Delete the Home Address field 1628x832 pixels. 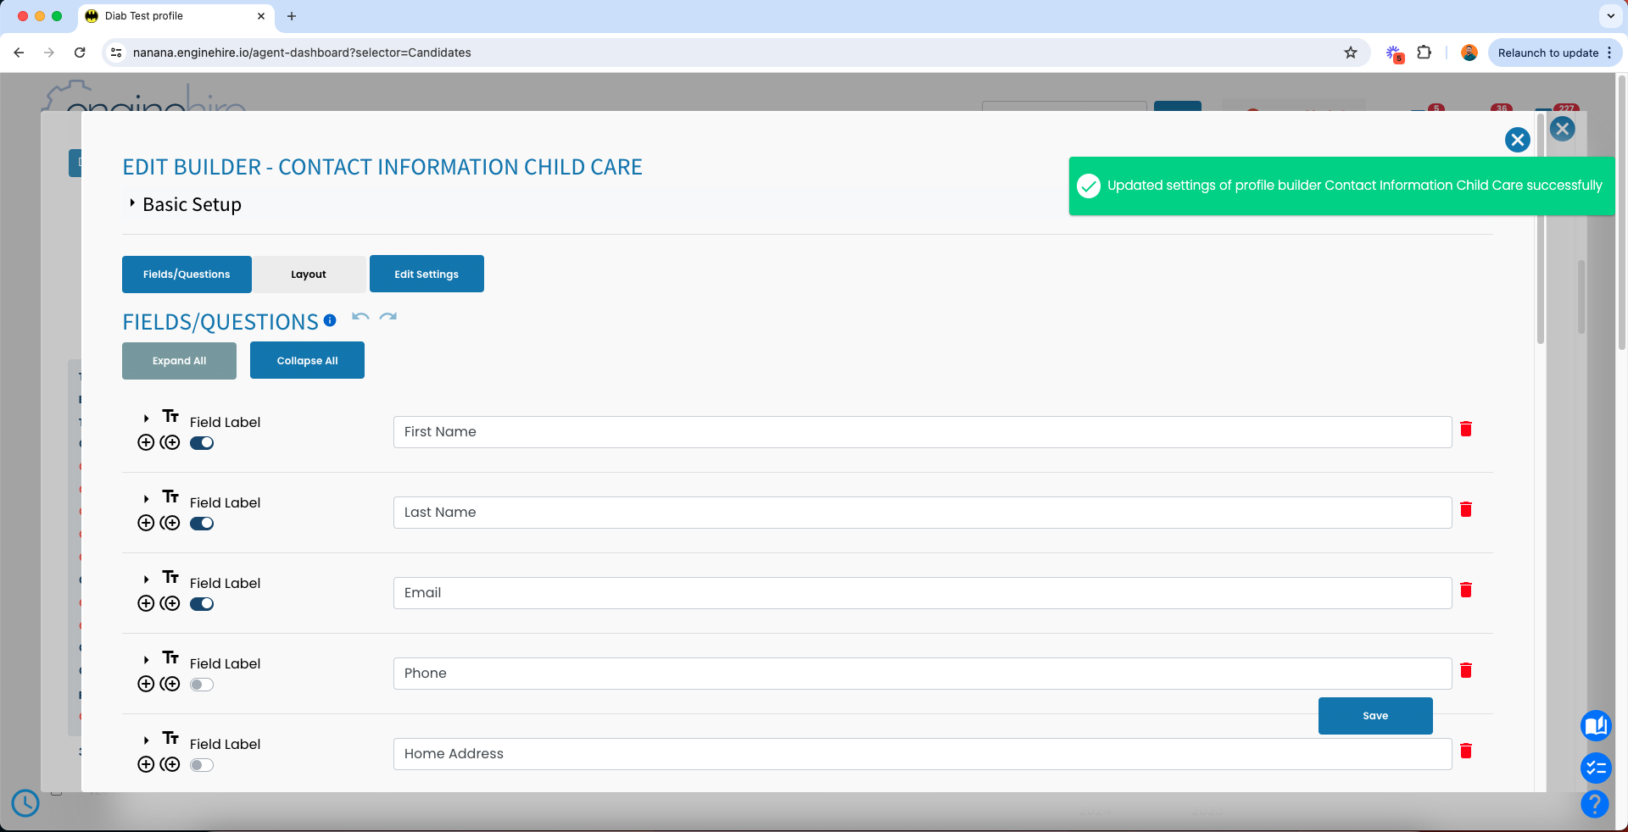tap(1465, 751)
